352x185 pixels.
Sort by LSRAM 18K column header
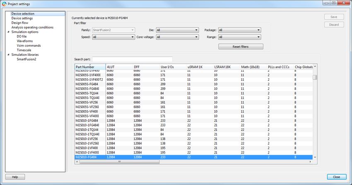click(227, 67)
